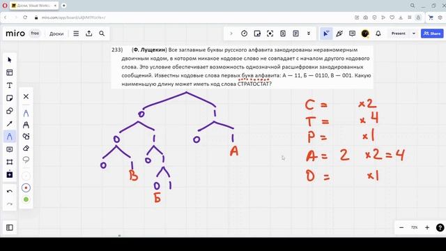Select the Sticky note tool
446x251 pixels.
point(9,98)
